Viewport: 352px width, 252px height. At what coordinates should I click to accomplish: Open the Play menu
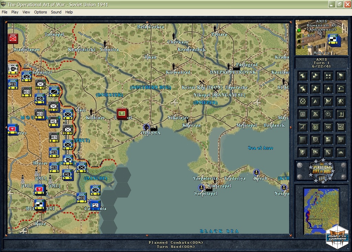(15, 12)
